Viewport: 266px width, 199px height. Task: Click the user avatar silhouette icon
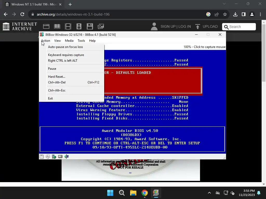click(x=154, y=26)
